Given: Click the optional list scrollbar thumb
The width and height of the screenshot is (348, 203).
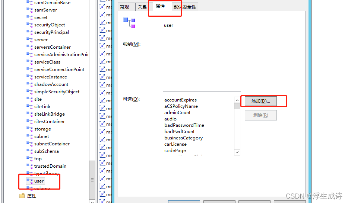Looking at the screenshot, I should click(x=237, y=106).
